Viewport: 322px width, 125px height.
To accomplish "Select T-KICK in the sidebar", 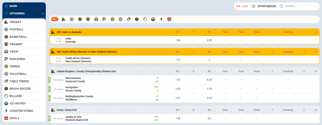I will click(24, 52).
